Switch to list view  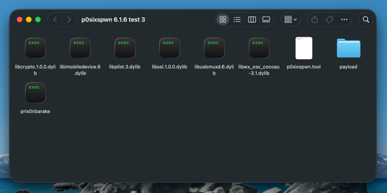pyautogui.click(x=237, y=20)
